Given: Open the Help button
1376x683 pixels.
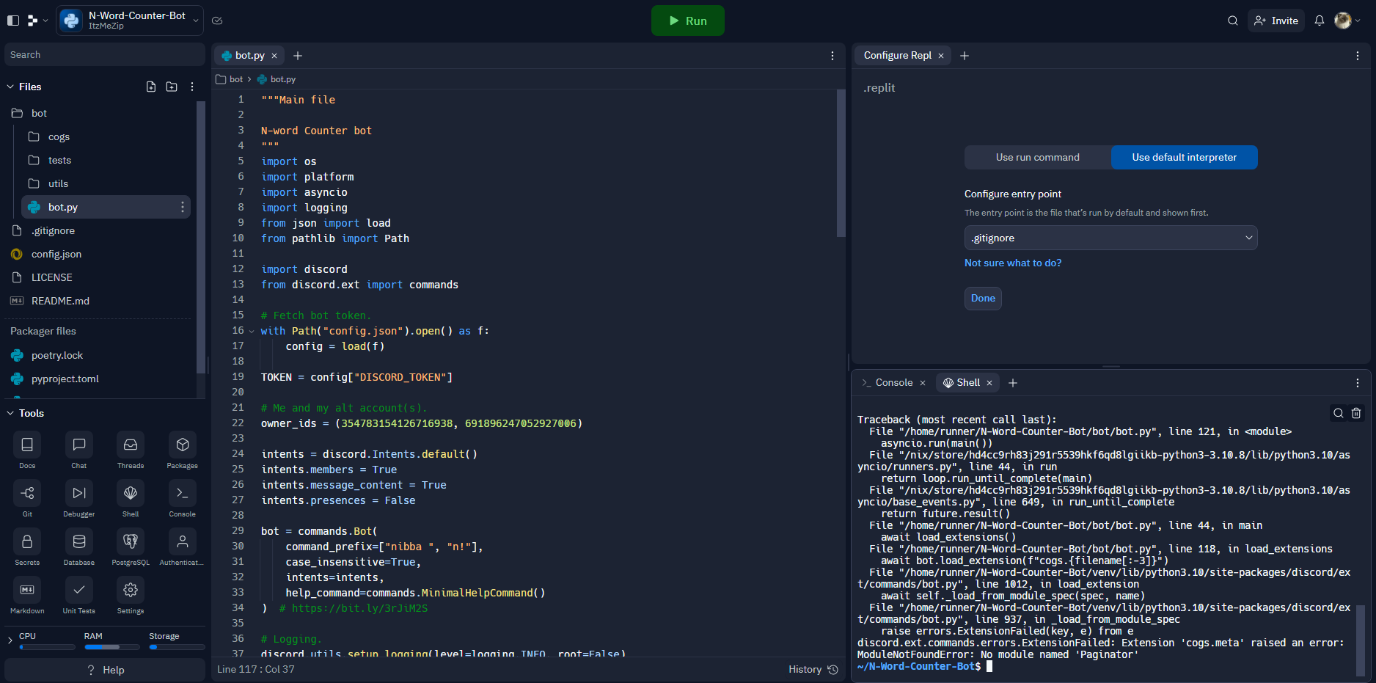Looking at the screenshot, I should click(x=105, y=670).
